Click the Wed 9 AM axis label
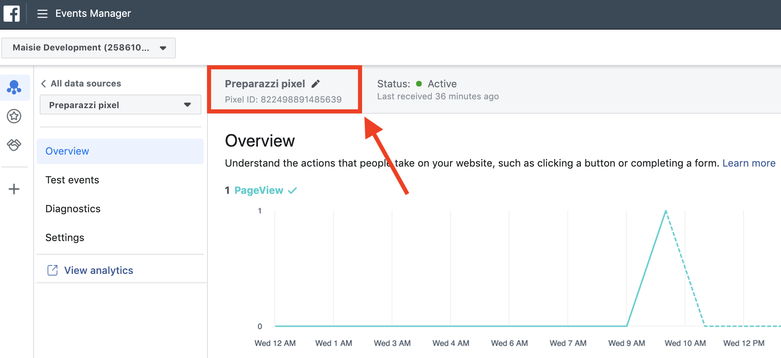 pyautogui.click(x=626, y=343)
